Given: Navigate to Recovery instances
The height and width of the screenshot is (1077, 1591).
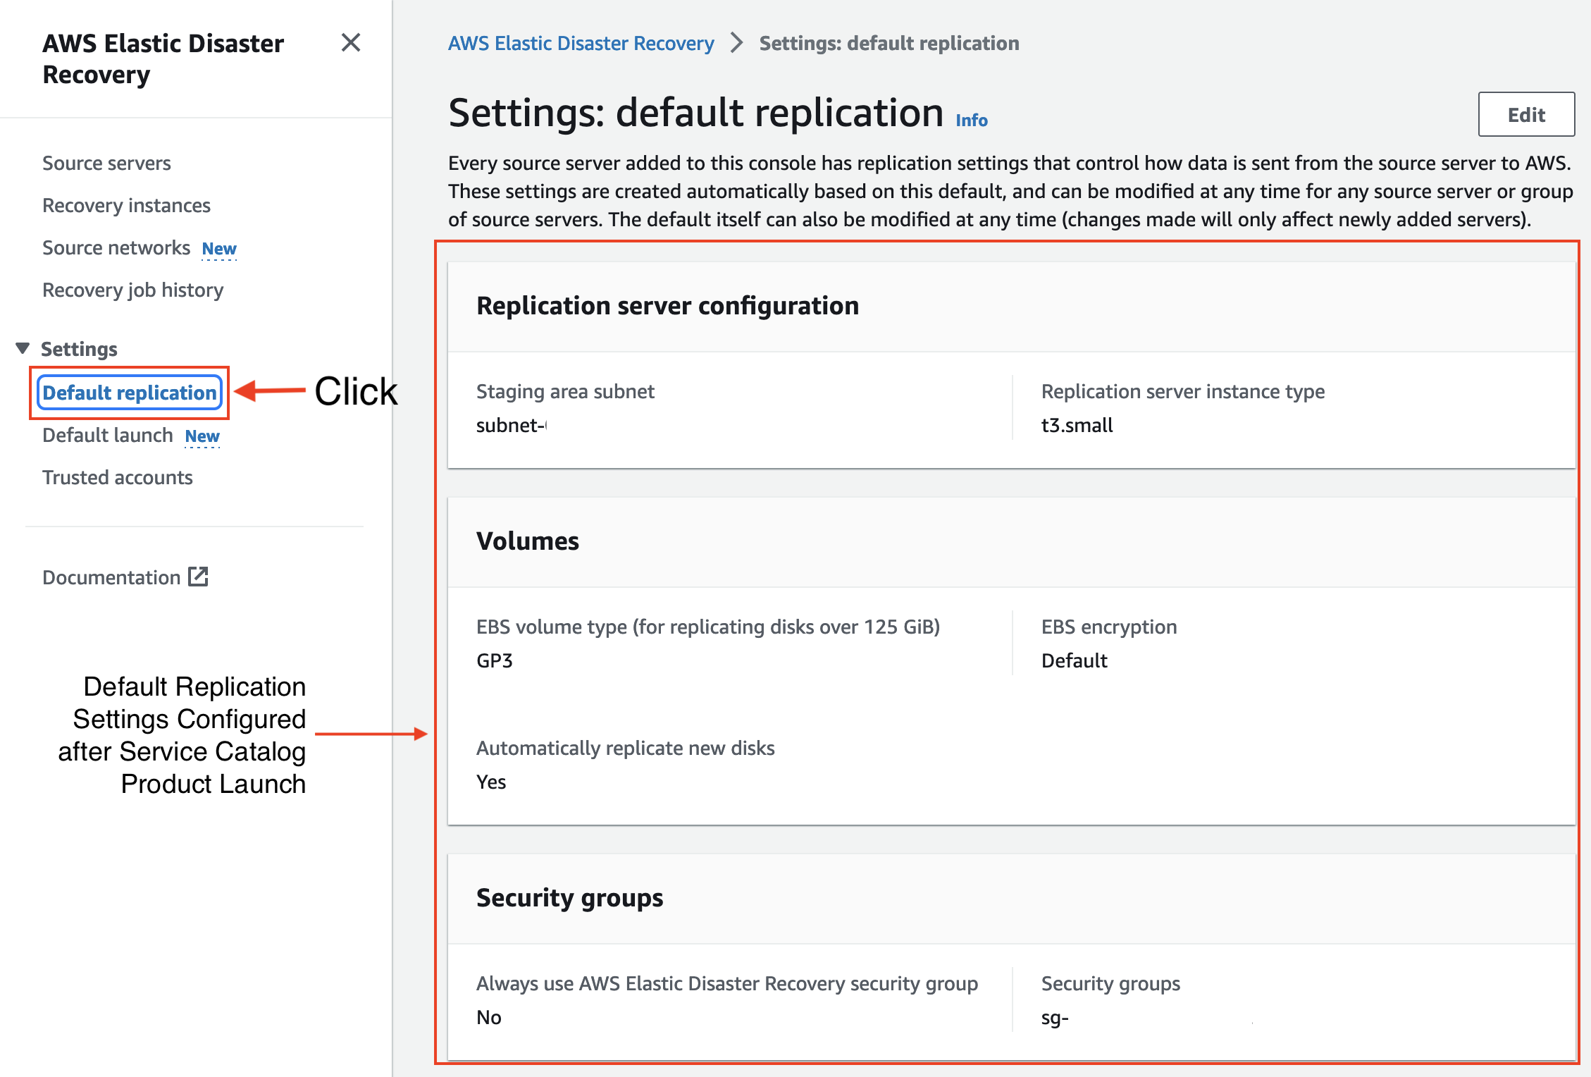Looking at the screenshot, I should 126,205.
